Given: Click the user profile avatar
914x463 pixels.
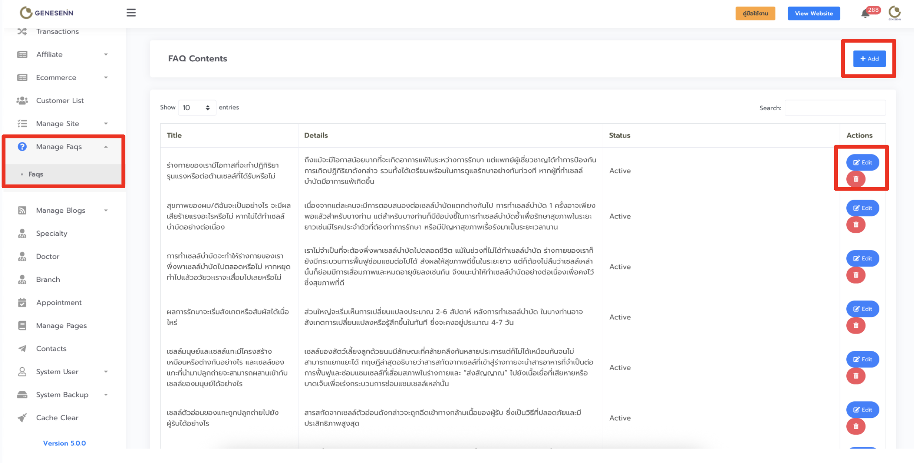Looking at the screenshot, I should pyautogui.click(x=894, y=13).
